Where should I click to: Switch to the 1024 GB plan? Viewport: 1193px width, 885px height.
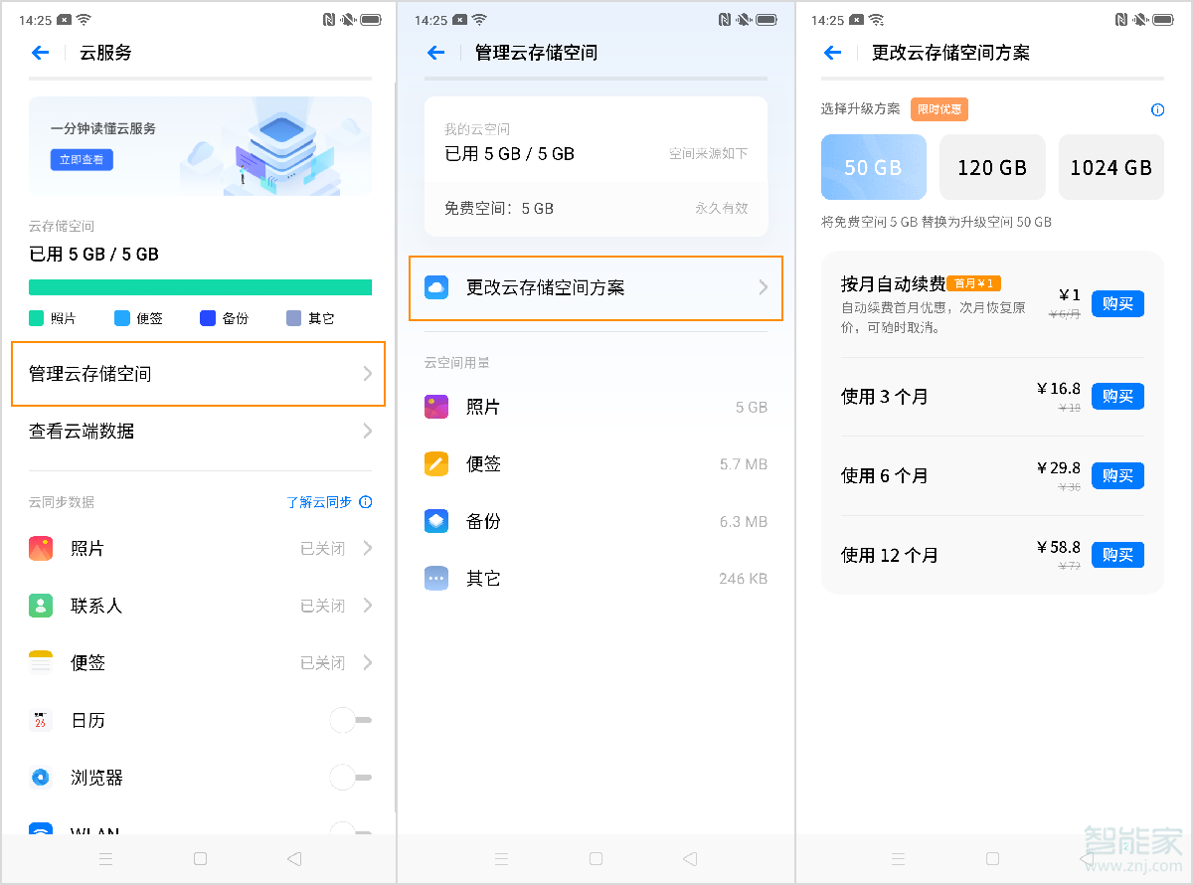[x=1110, y=167]
